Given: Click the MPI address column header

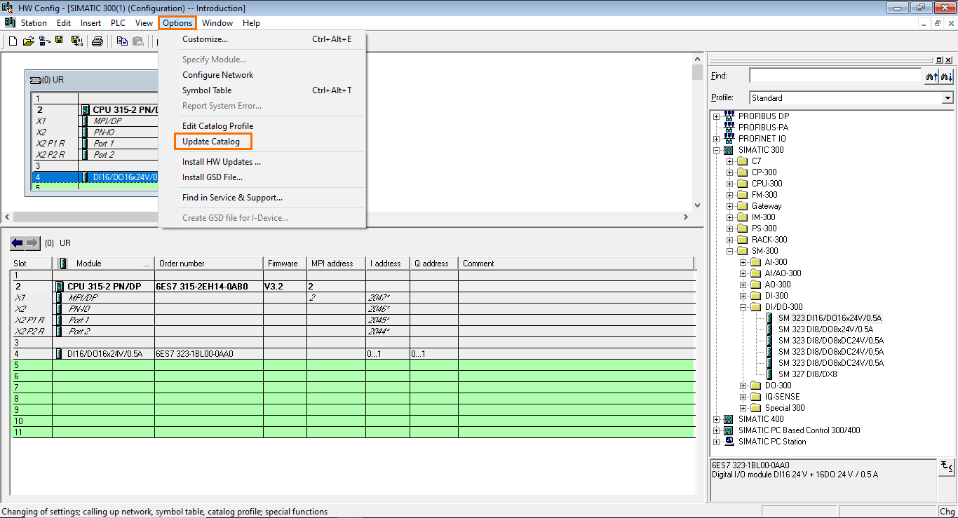Looking at the screenshot, I should coord(336,264).
